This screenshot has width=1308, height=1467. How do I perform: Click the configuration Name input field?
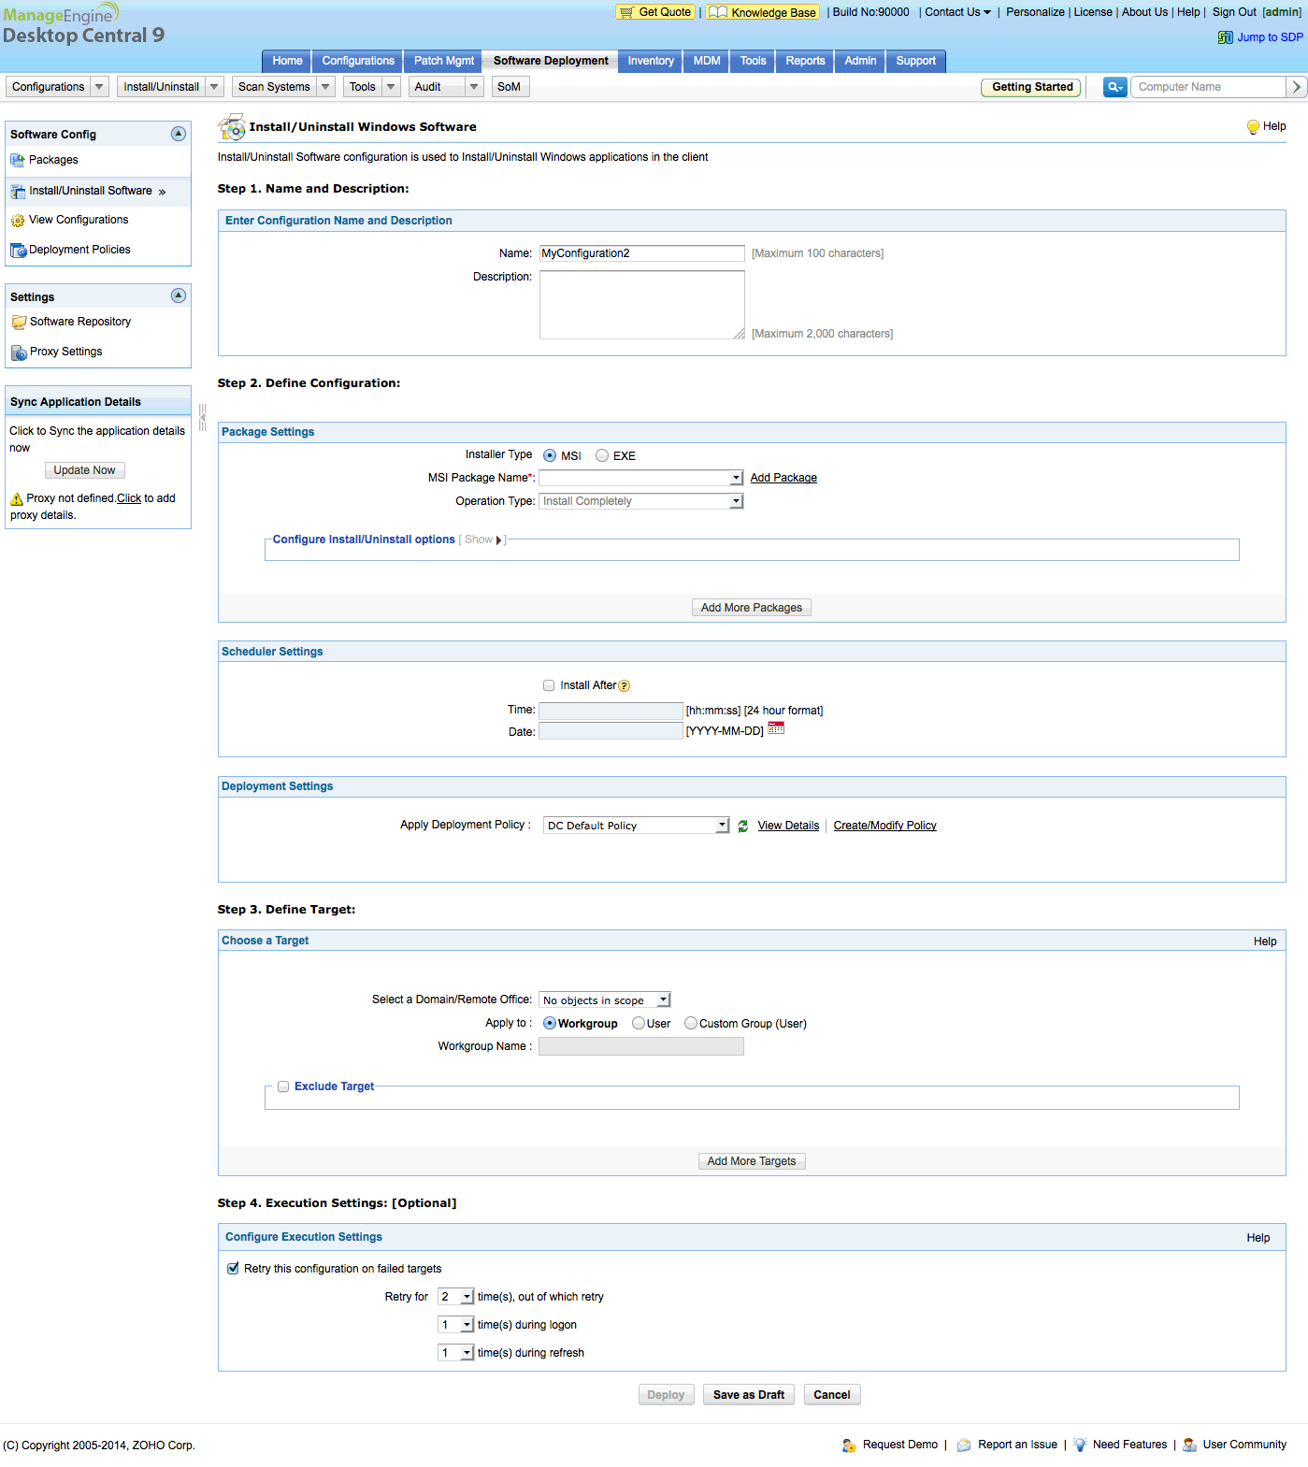(x=642, y=253)
